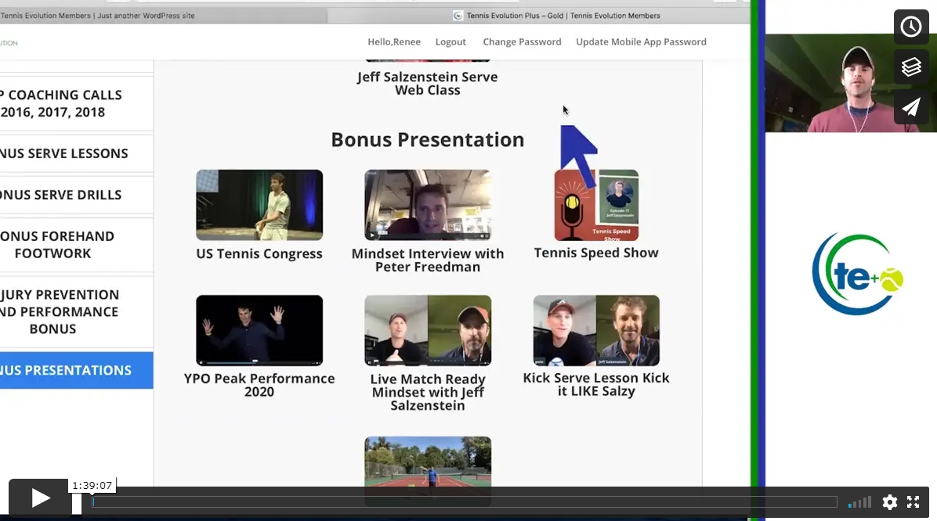Image resolution: width=937 pixels, height=521 pixels.
Task: Click the te+ Tennis Evolution logo
Action: click(858, 275)
